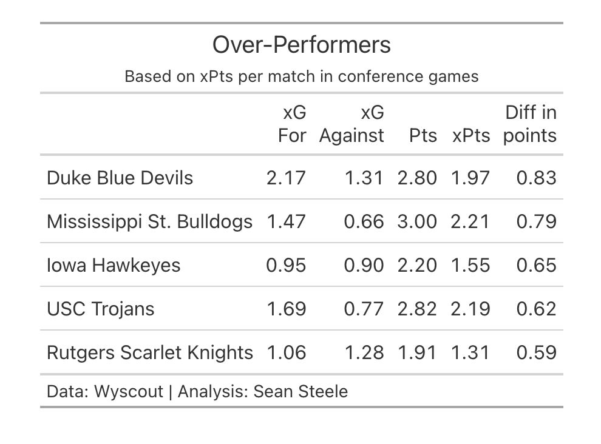
Task: Select the Rutgers Scarlet Knights row label
Action: pos(150,352)
